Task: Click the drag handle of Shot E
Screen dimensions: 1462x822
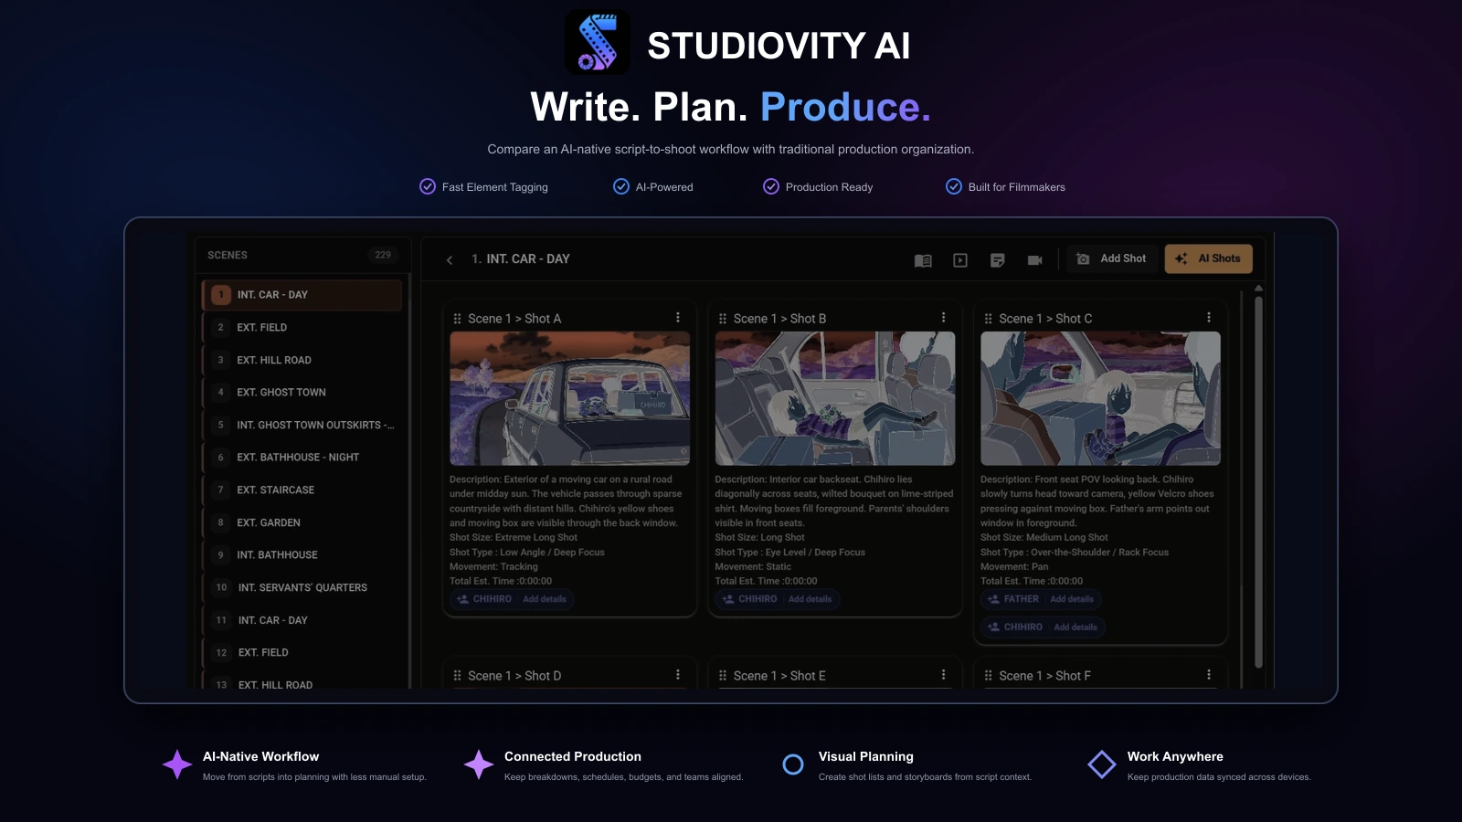Action: [723, 676]
